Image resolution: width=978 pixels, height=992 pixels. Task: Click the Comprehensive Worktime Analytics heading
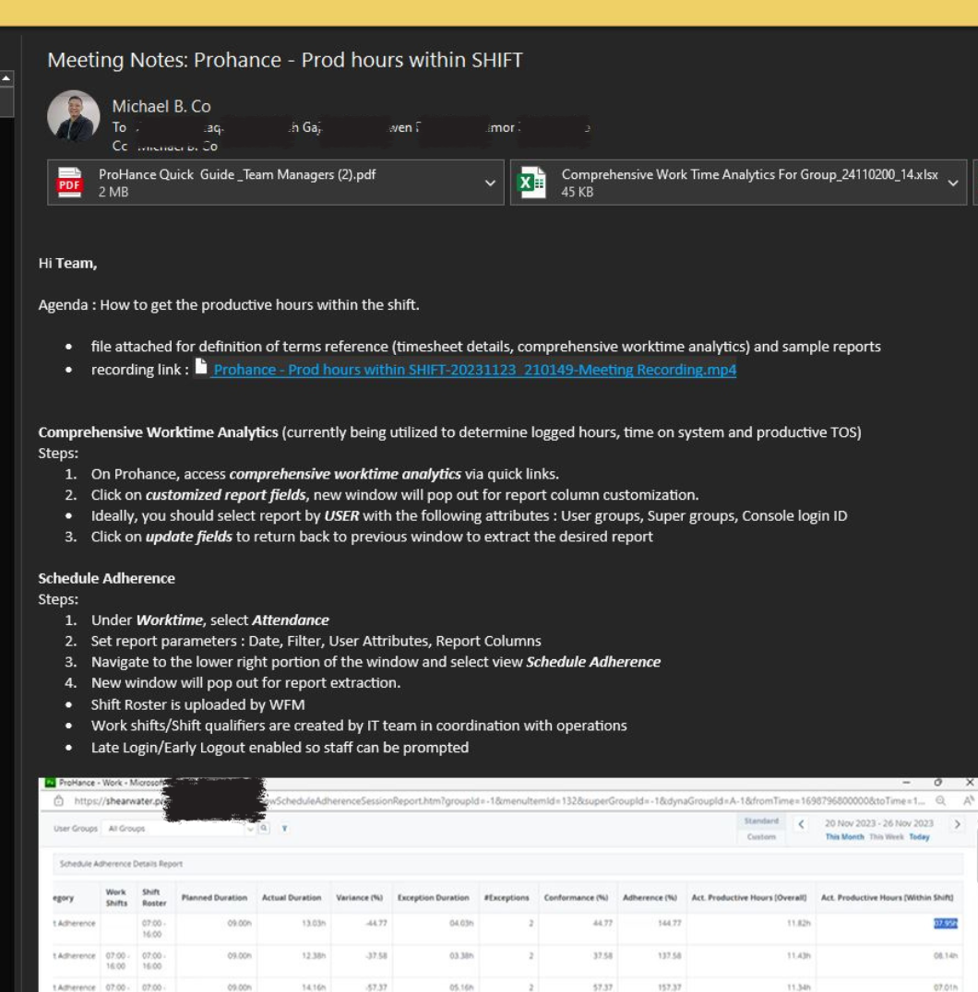(159, 432)
